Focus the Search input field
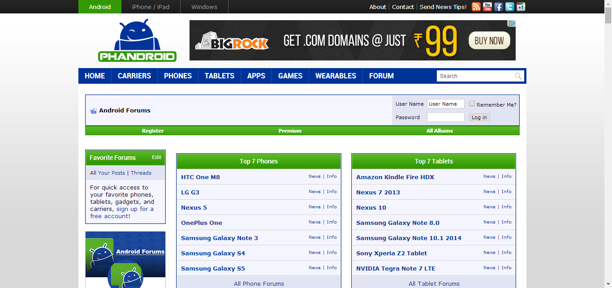The width and height of the screenshot is (612, 288). point(476,76)
